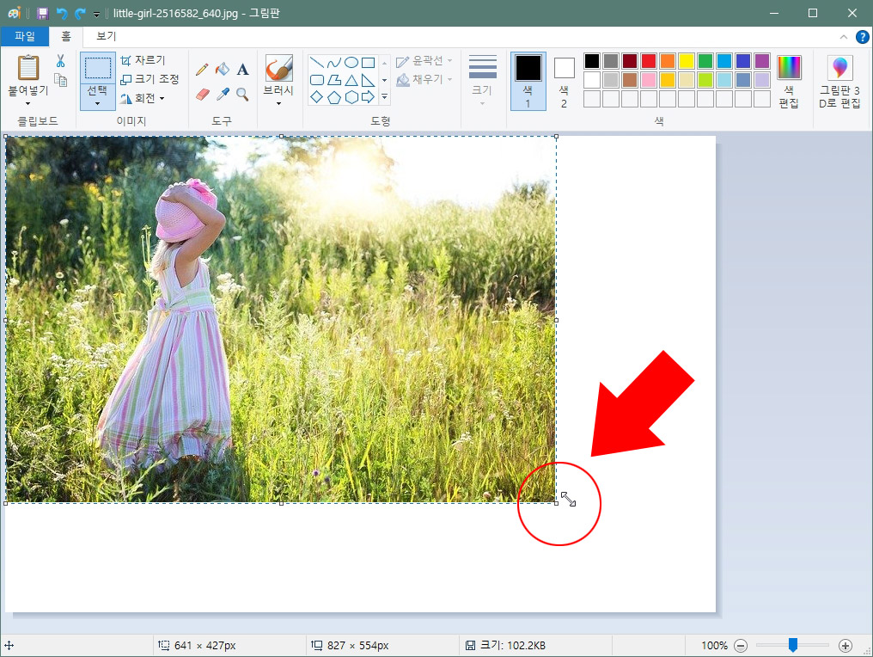873x657 pixels.
Task: Pick the purple color swatch
Action: tap(762, 61)
